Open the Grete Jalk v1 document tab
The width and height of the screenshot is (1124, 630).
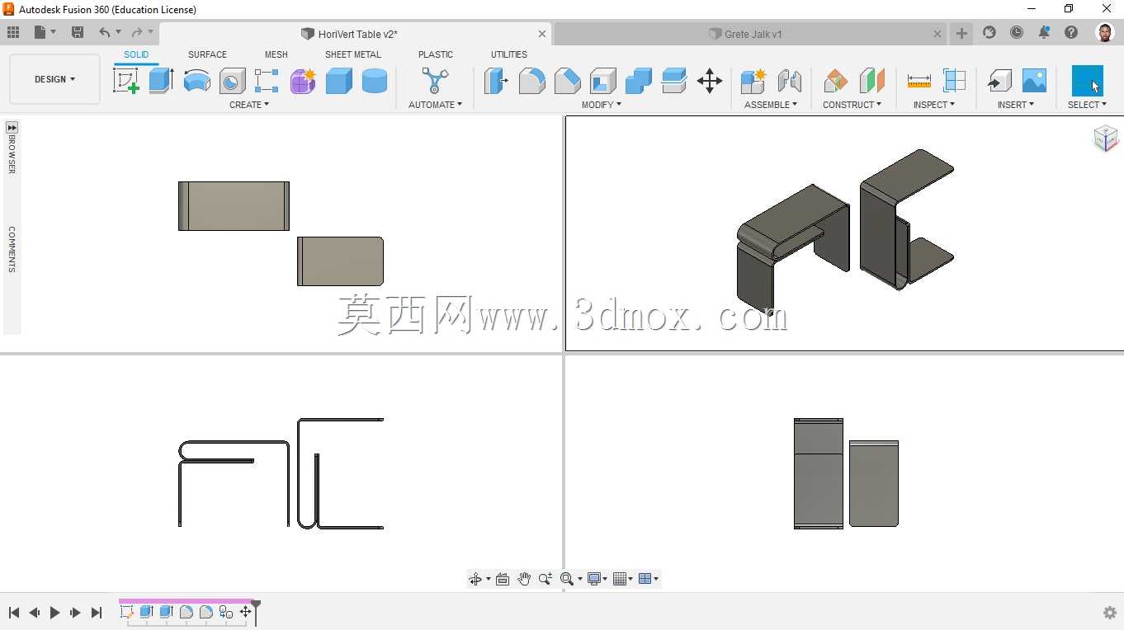click(750, 34)
